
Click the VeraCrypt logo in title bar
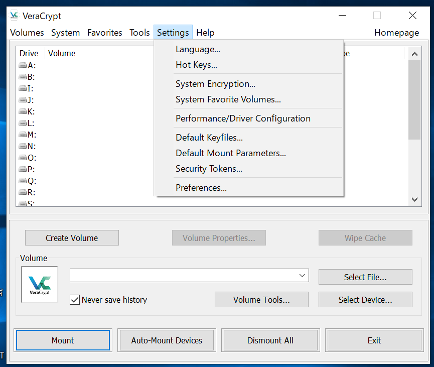(15, 16)
